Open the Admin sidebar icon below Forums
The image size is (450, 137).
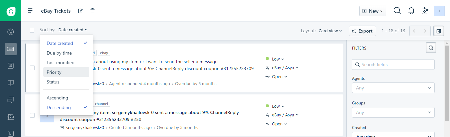[11, 116]
